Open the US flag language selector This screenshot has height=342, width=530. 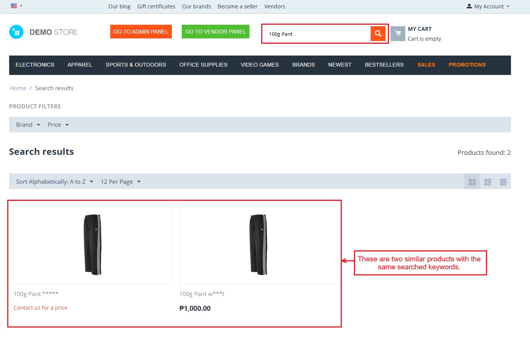16,6
